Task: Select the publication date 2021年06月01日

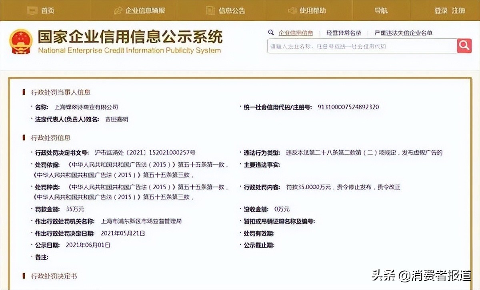Action: click(x=88, y=245)
